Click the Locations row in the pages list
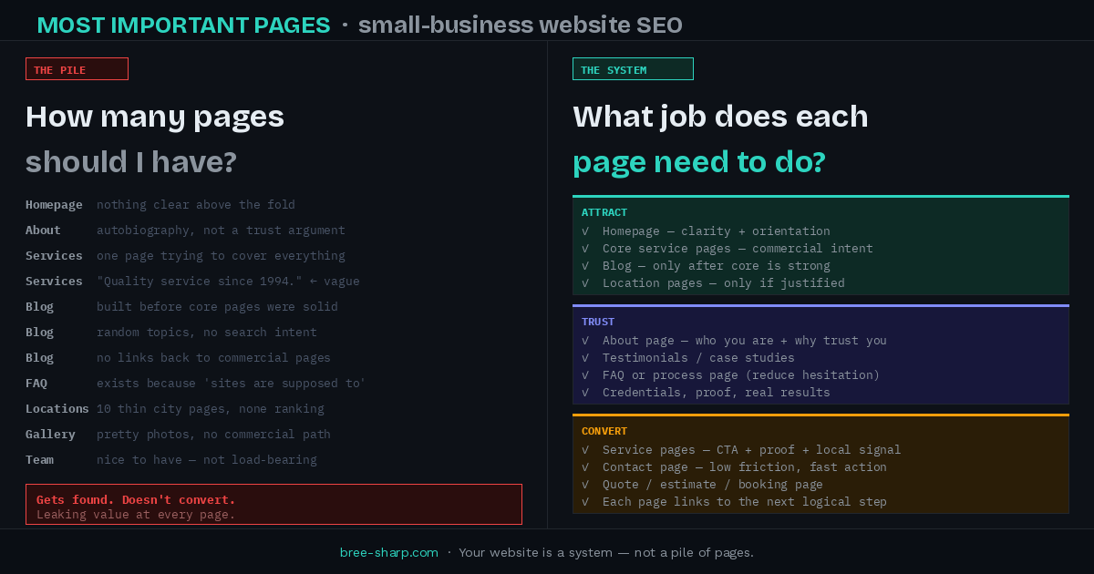This screenshot has width=1094, height=574. click(173, 408)
